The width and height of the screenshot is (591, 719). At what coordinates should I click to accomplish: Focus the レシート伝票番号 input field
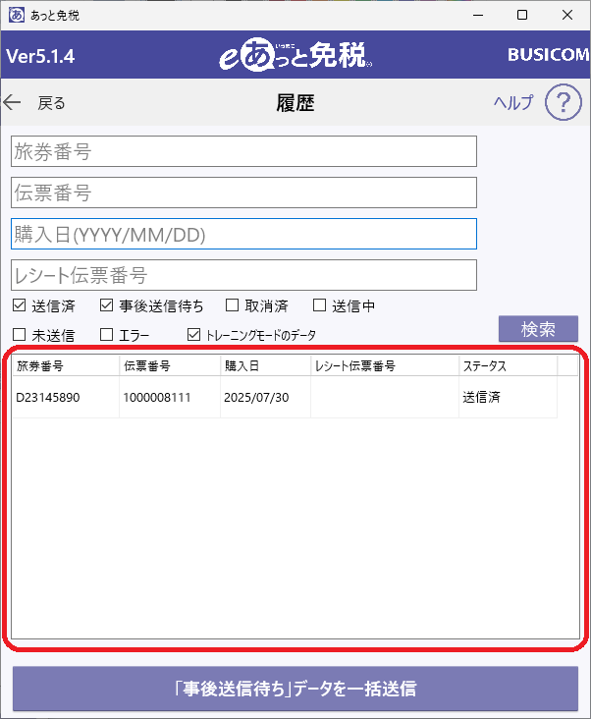243,275
